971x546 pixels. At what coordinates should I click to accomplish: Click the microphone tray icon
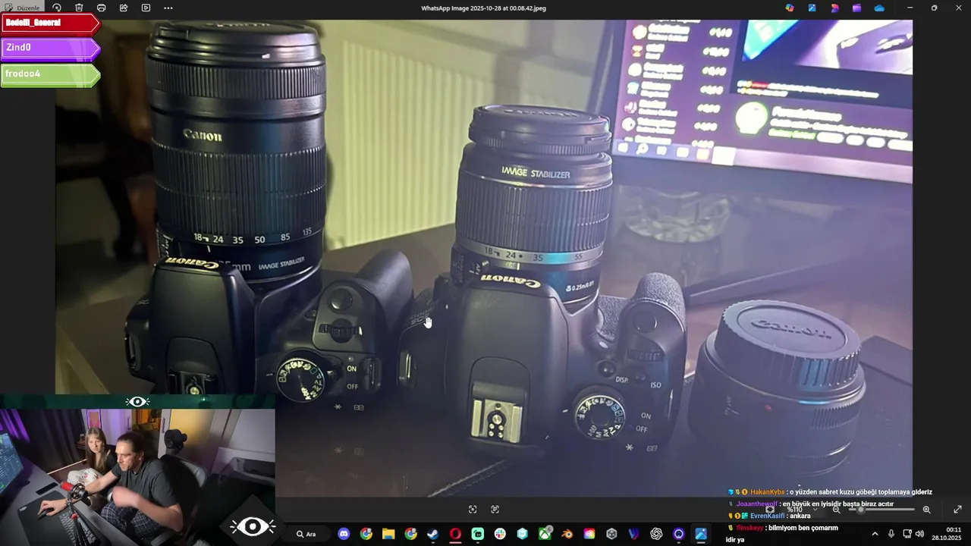click(x=891, y=534)
